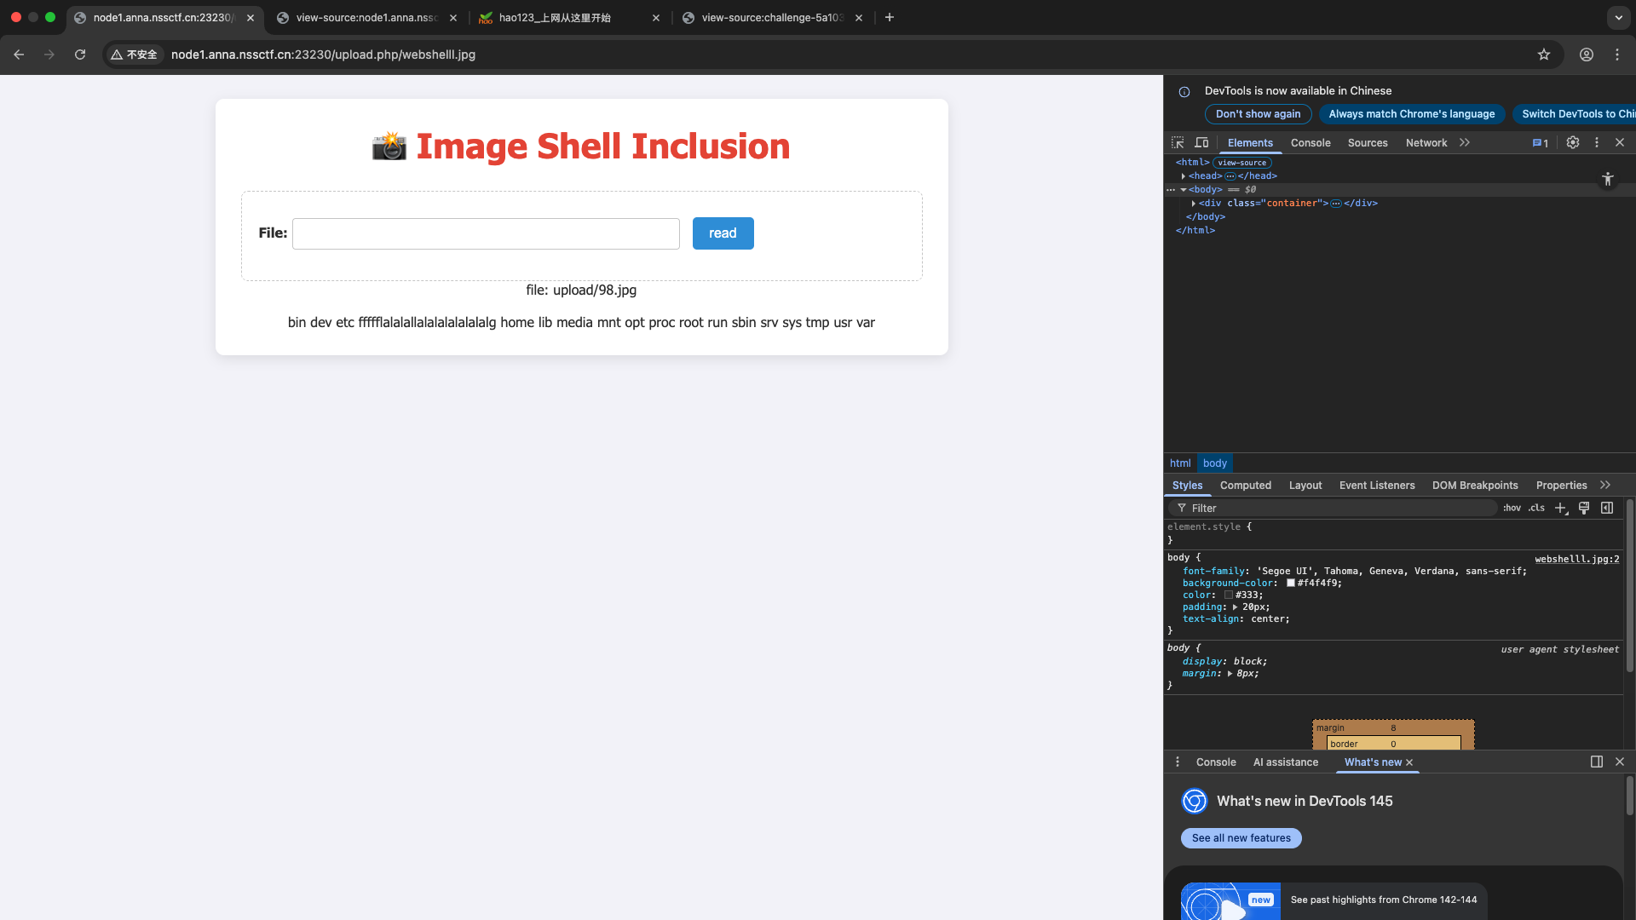The width and height of the screenshot is (1636, 920).
Task: Click the background-color #f4f4f9 swatch
Action: point(1291,584)
